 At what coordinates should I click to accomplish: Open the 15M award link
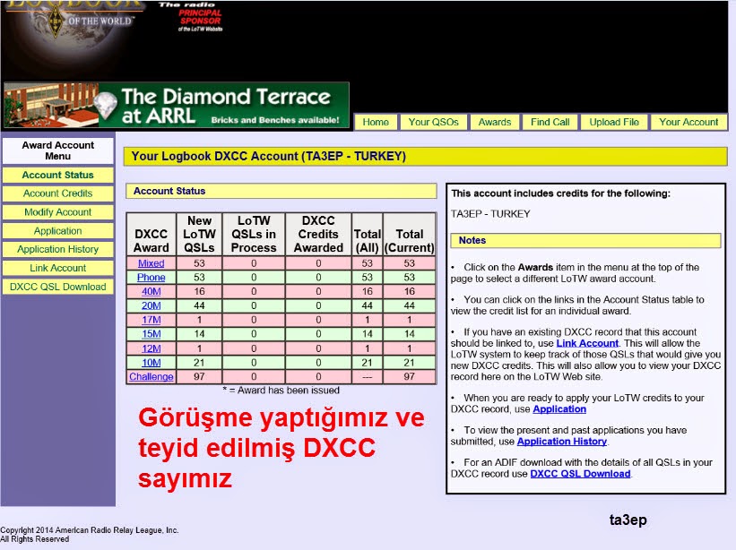click(152, 334)
